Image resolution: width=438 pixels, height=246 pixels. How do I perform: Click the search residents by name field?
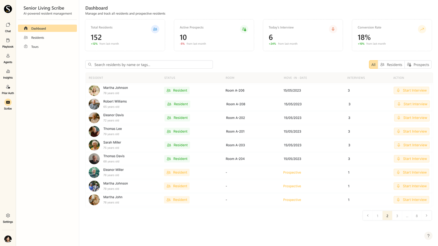[x=149, y=65]
